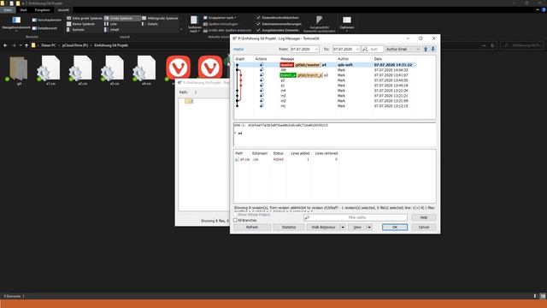
Task: Switch to the Ansicht ribbon tab
Action: 63,9
